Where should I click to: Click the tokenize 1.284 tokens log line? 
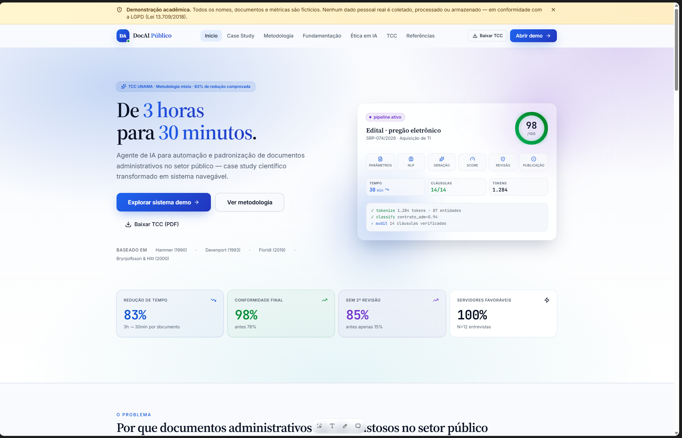tap(416, 210)
